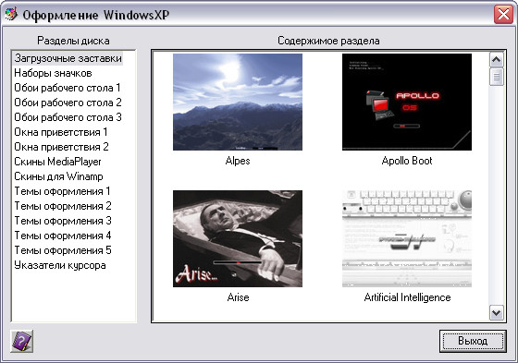The width and height of the screenshot is (518, 363).
Task: Choose Окна приветствия 1 section
Action: click(x=61, y=132)
